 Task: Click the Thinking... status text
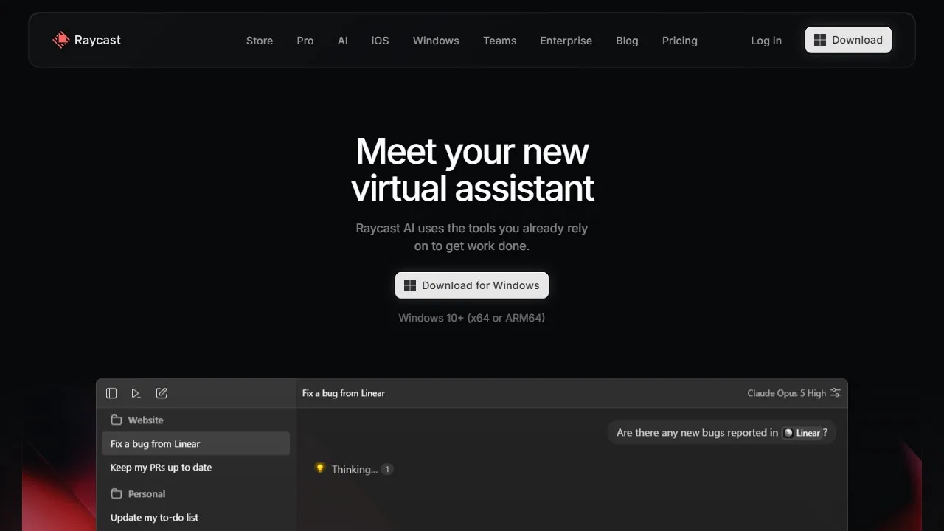click(355, 469)
